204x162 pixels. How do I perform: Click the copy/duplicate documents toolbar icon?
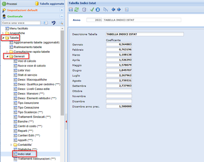click(105, 9)
